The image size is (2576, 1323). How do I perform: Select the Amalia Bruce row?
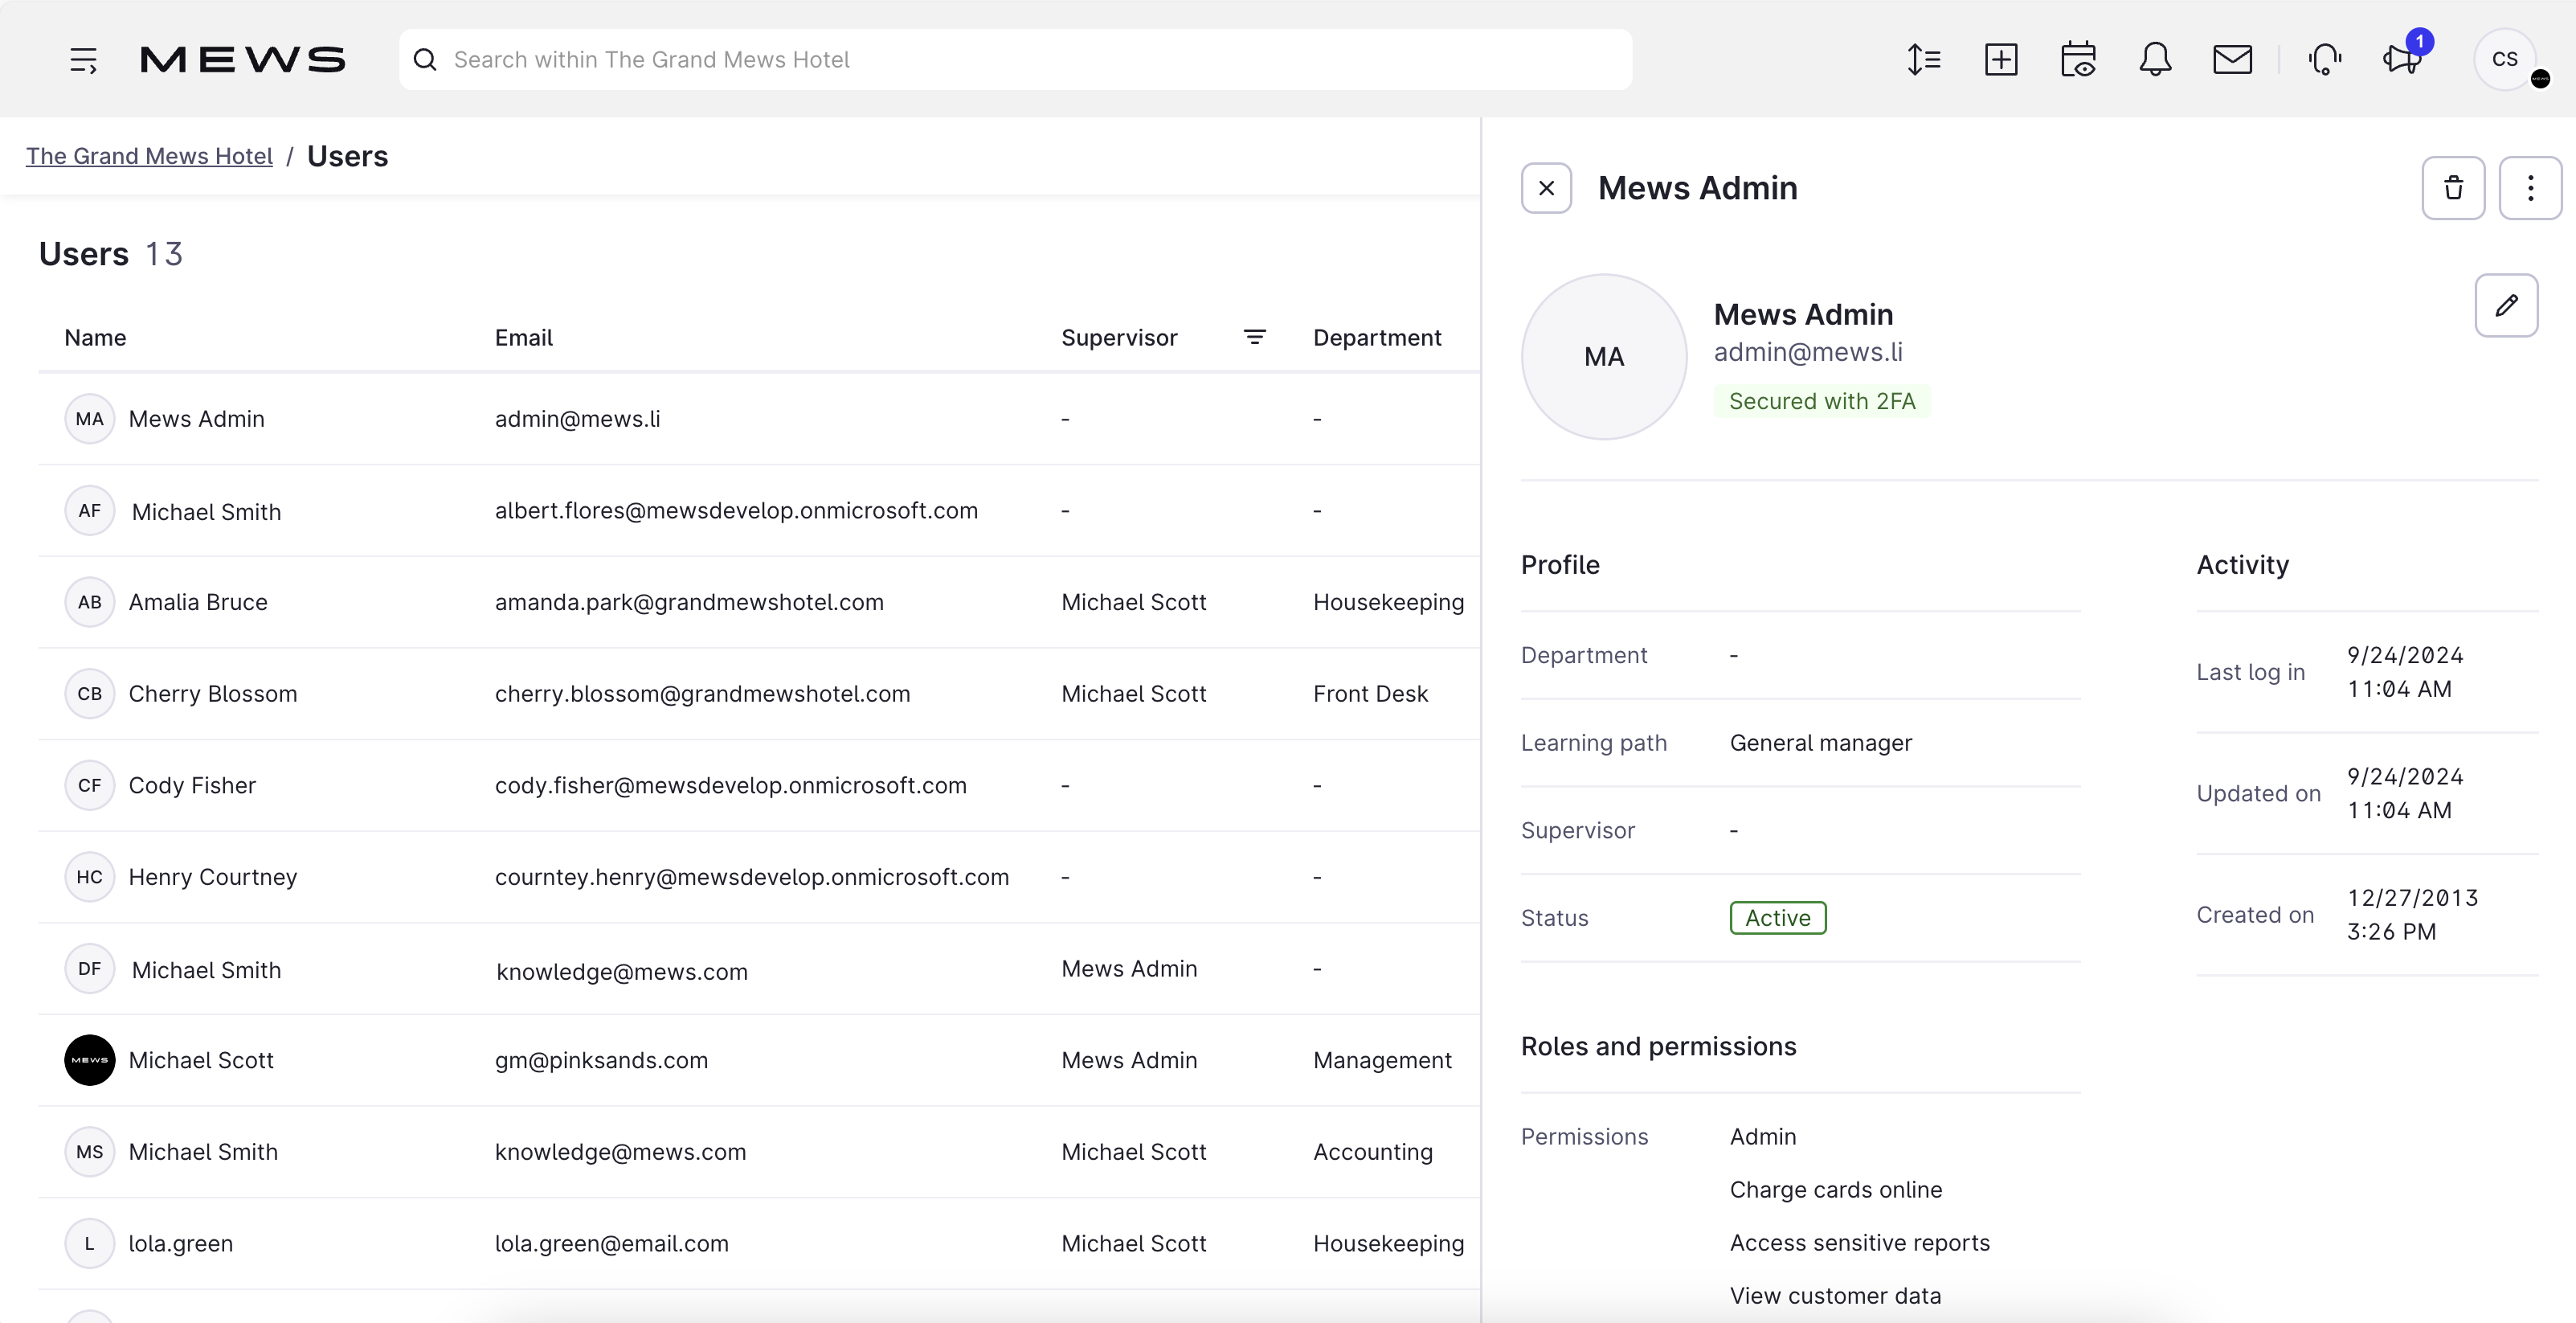(x=759, y=602)
